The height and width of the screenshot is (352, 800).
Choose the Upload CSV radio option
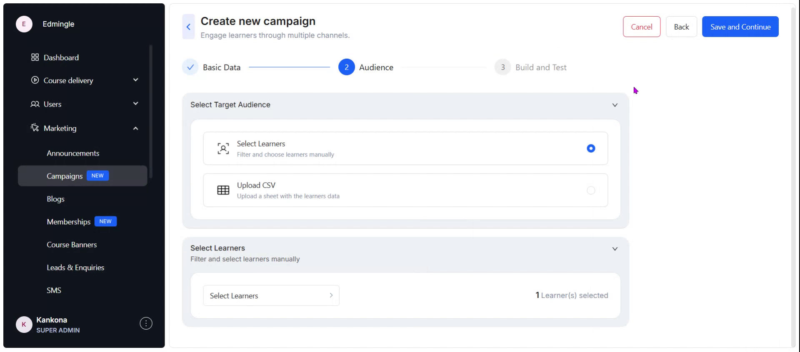coord(591,190)
